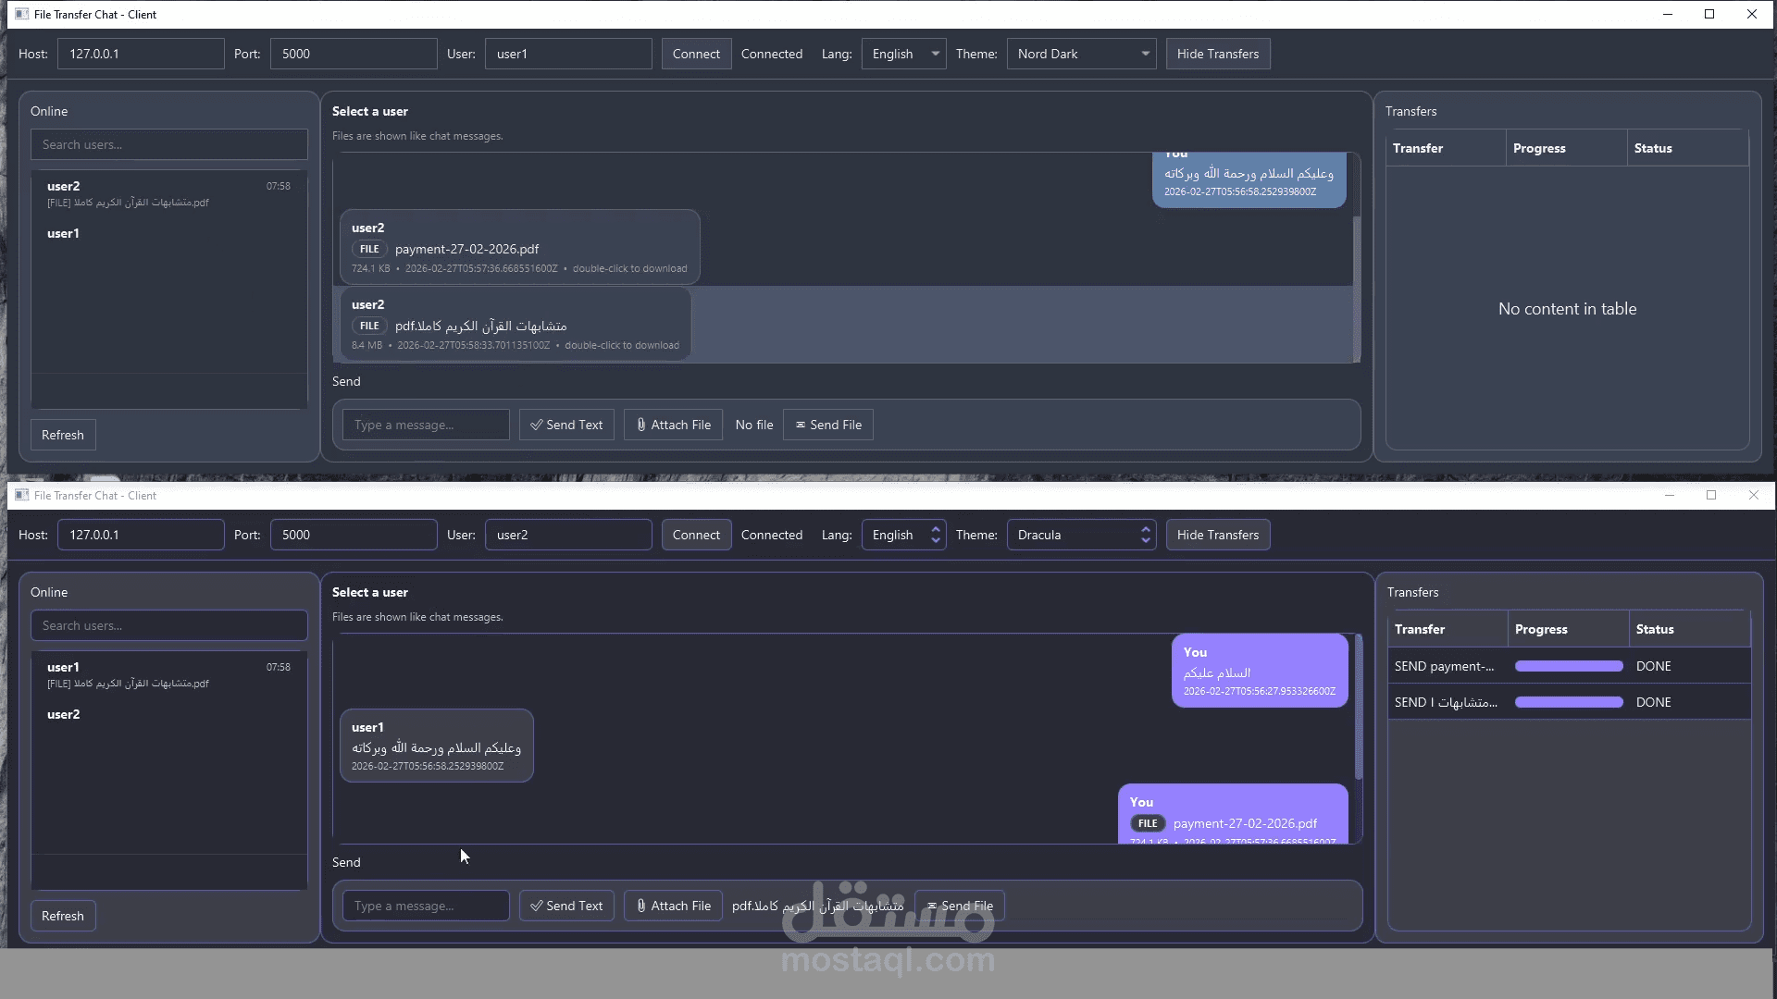Click the paperclip Attach File icon in user2 window

click(640, 906)
